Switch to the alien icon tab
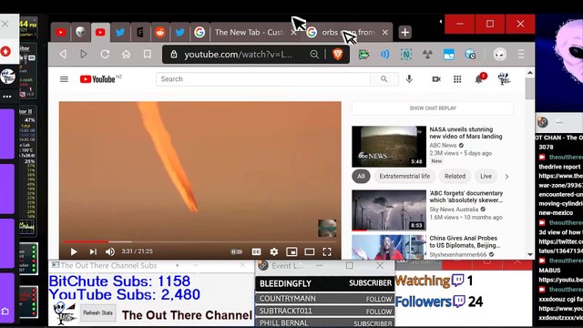The image size is (583, 328). click(x=80, y=33)
